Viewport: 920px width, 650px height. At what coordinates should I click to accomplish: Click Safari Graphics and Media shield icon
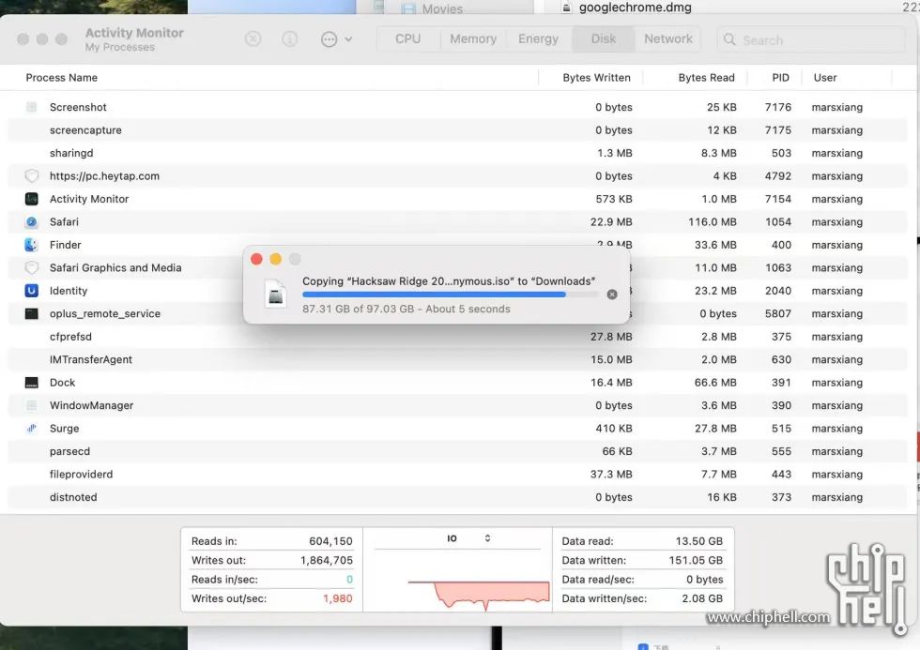[x=32, y=268]
